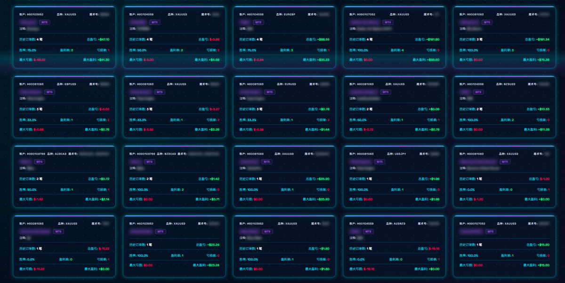The height and width of the screenshot is (283, 565).
Task: Click the +$181.80 total profit value
Action: [x=431, y=40]
